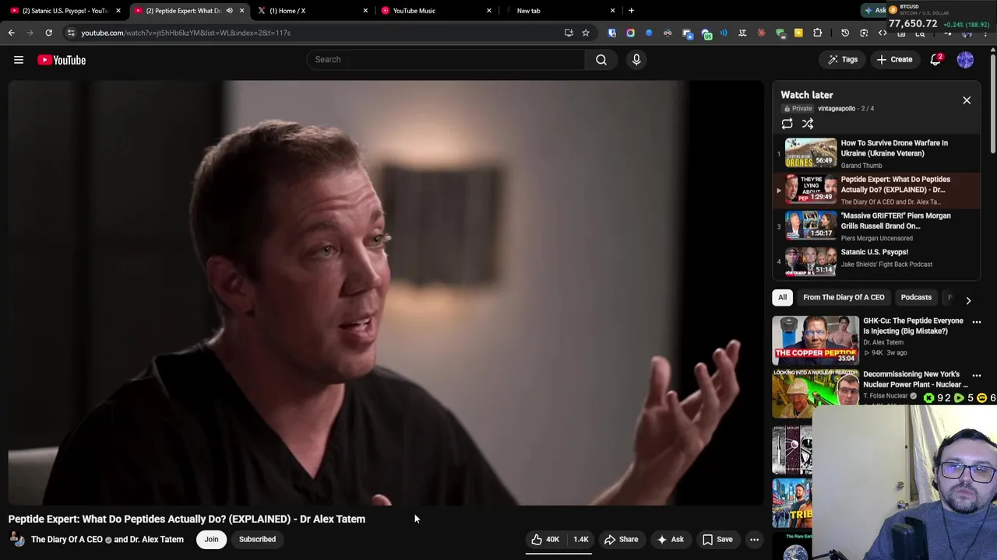This screenshot has width=997, height=560.
Task: Open the Ask button below the video
Action: click(x=670, y=540)
